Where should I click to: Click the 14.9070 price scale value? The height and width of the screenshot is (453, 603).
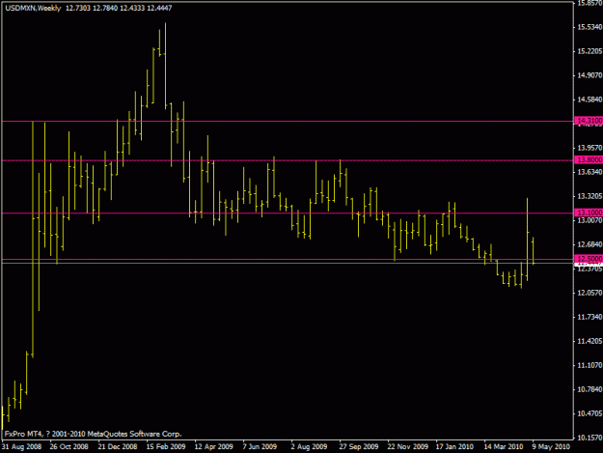[589, 75]
